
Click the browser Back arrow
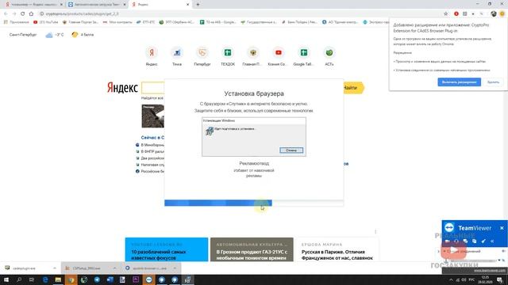[6, 14]
